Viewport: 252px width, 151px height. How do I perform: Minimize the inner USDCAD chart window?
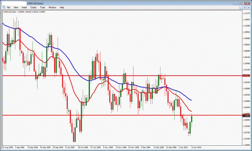(x=241, y=8)
